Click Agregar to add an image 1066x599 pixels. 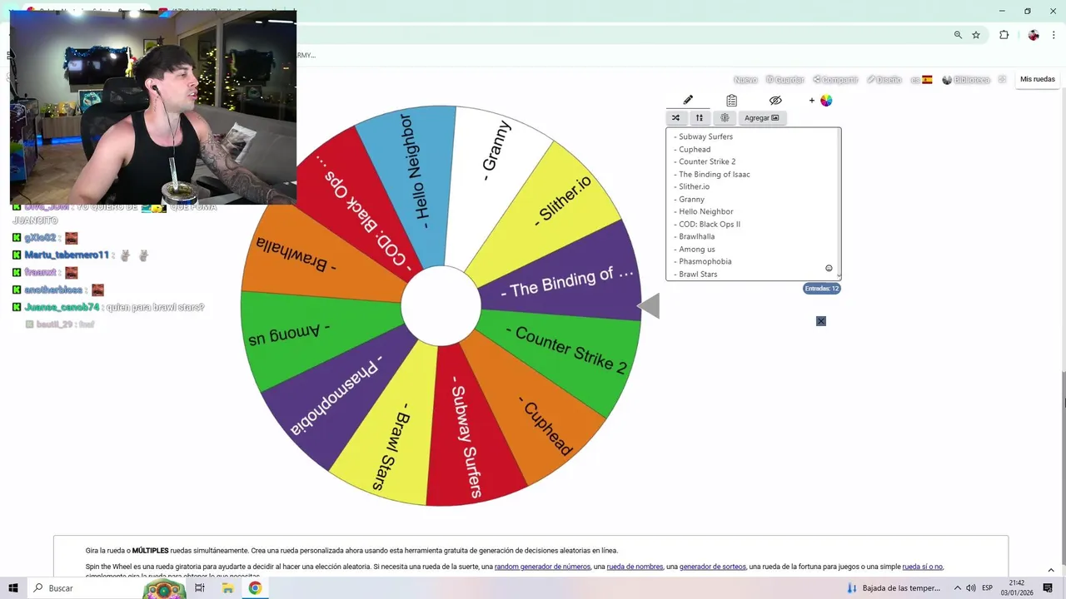(x=761, y=118)
